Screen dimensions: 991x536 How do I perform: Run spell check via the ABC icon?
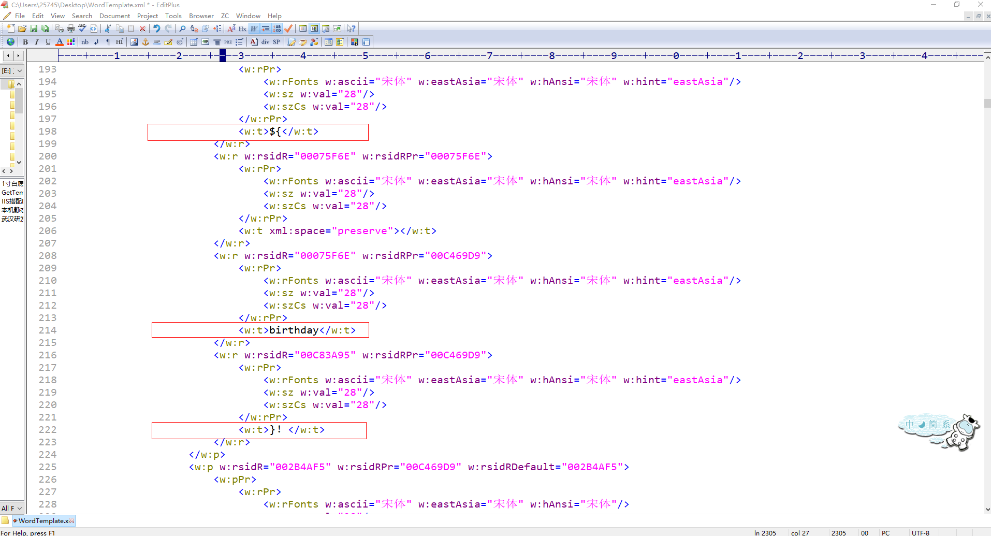pyautogui.click(x=82, y=28)
